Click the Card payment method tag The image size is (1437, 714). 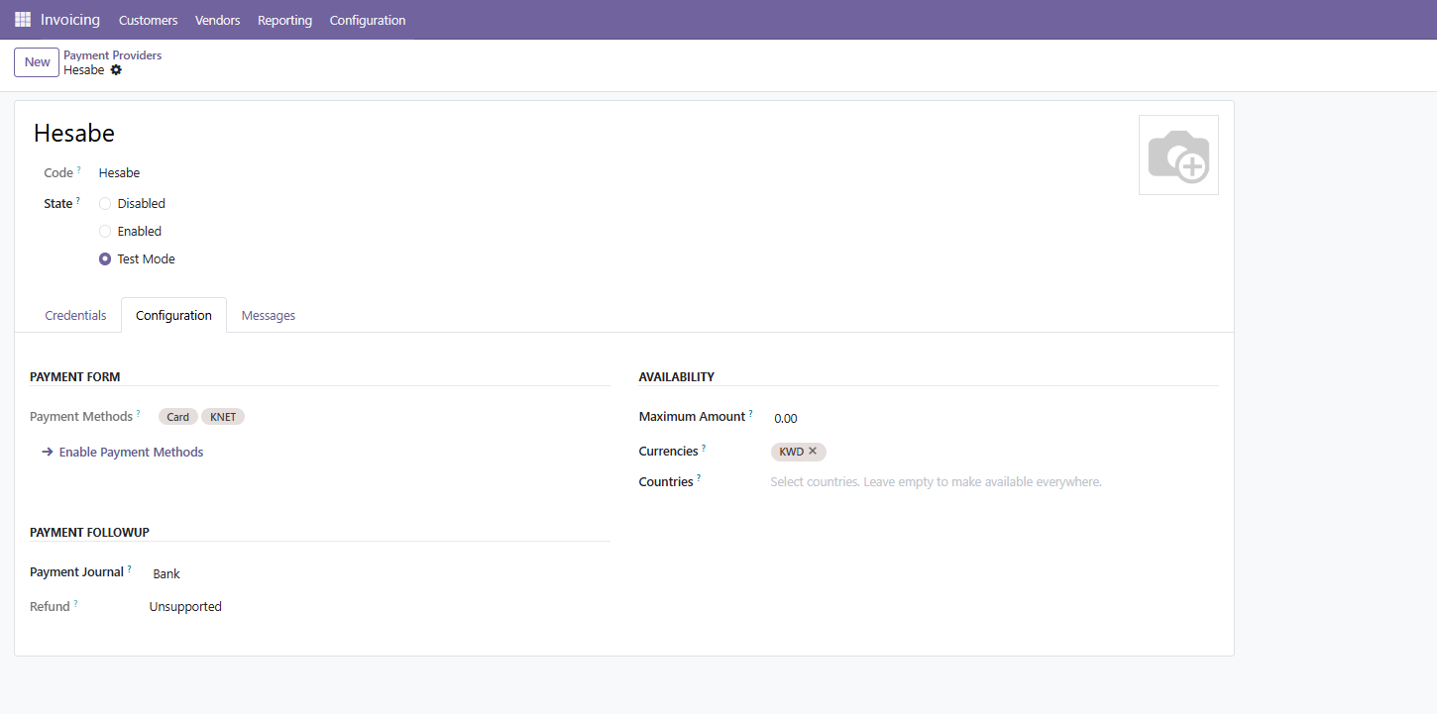click(x=178, y=417)
